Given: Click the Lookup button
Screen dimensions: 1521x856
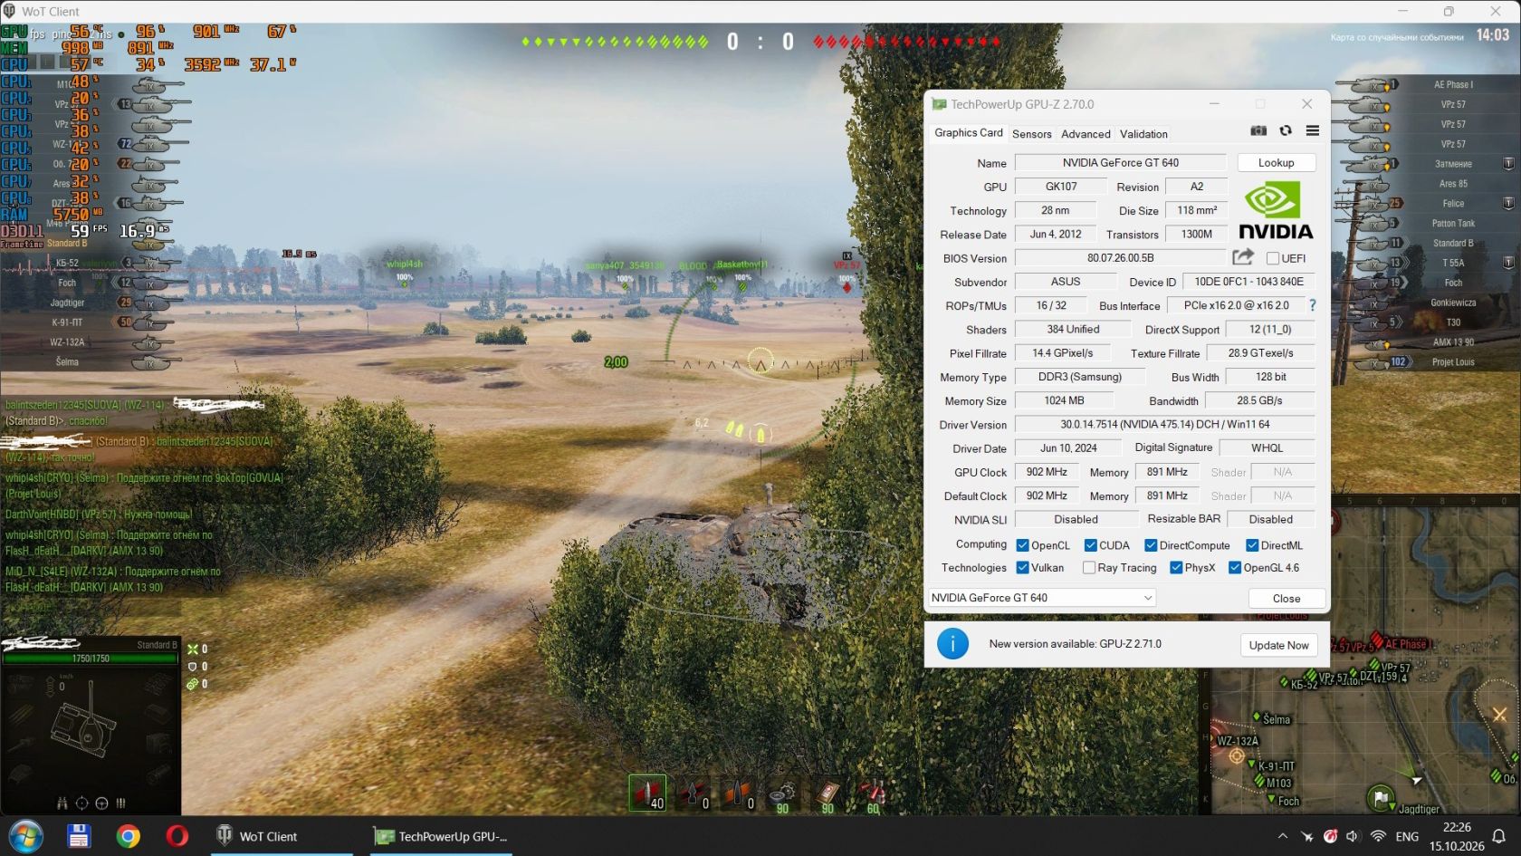Looking at the screenshot, I should coord(1277,163).
